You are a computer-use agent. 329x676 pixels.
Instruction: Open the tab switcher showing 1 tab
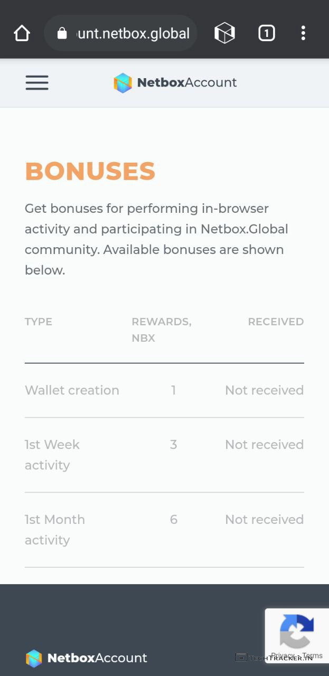coord(266,34)
